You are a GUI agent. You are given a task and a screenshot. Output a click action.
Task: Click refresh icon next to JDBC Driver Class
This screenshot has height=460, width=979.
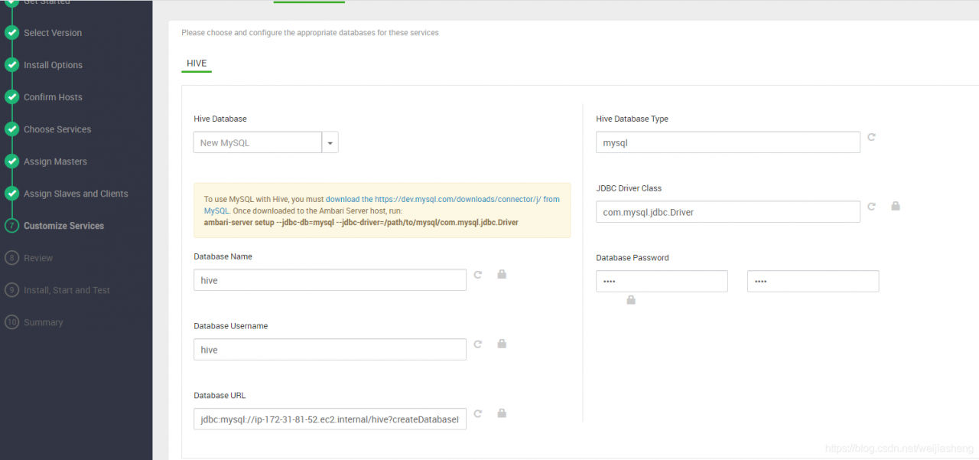pos(871,206)
